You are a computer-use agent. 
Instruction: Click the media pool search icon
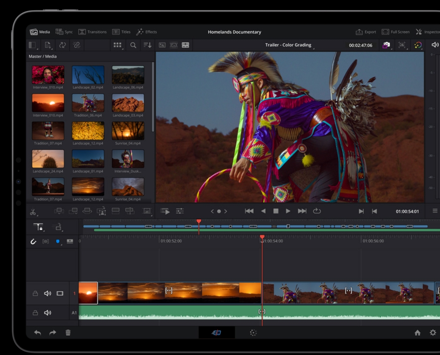[133, 45]
